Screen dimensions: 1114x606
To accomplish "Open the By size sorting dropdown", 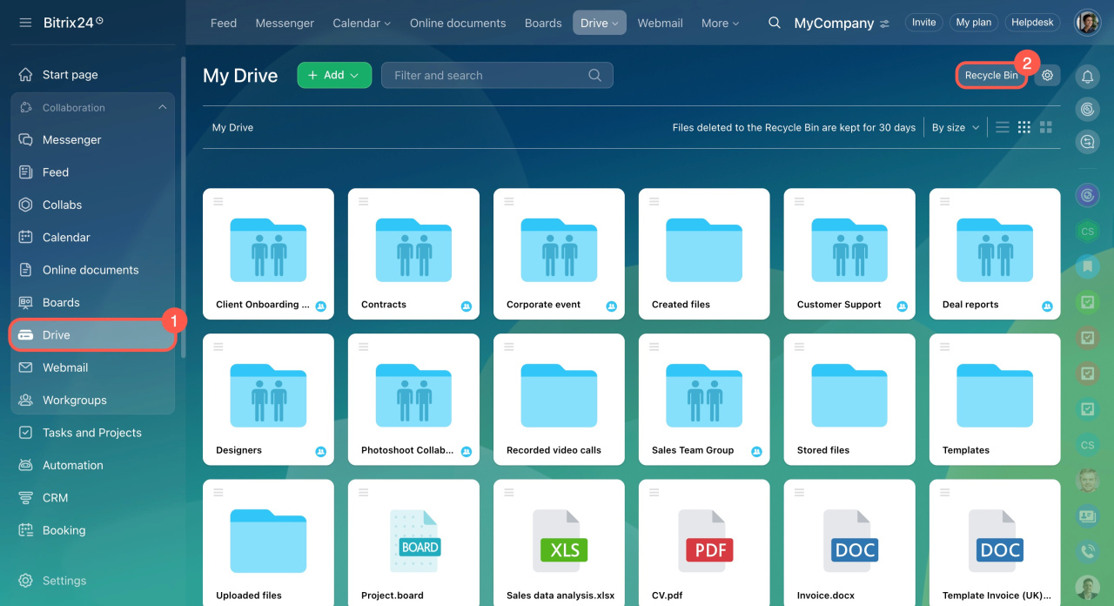I will click(955, 127).
